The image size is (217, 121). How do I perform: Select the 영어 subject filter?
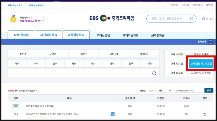coord(55,64)
